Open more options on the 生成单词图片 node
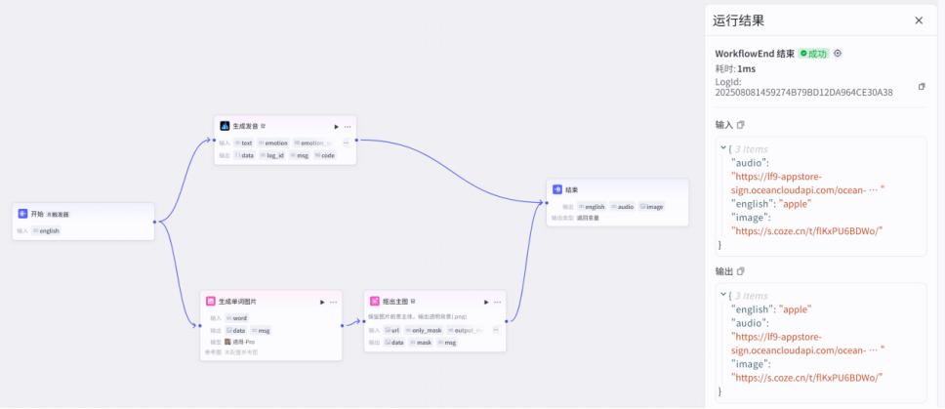The image size is (945, 409). point(334,302)
